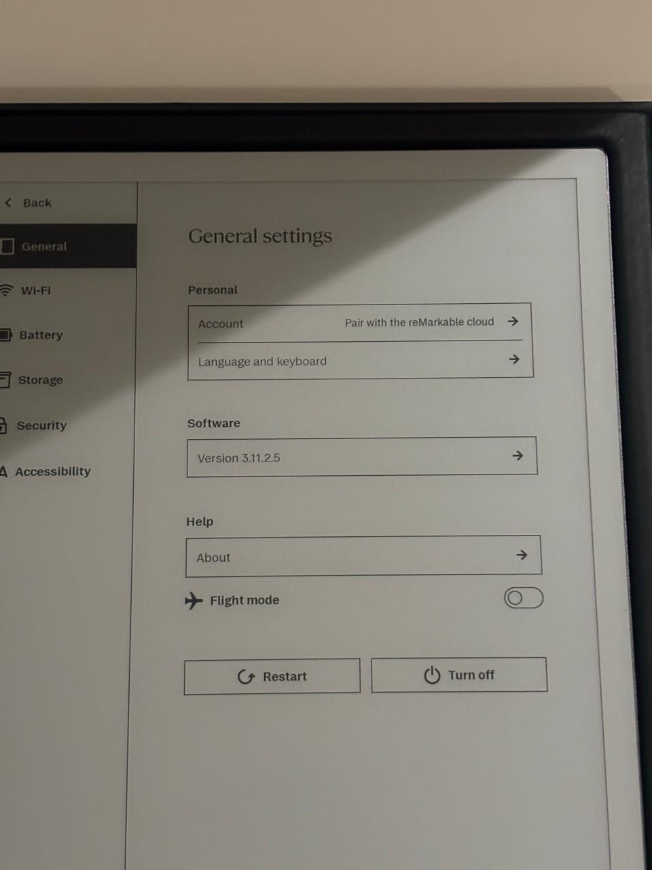This screenshot has width=652, height=870.
Task: Open the Battery settings tab
Action: coord(68,334)
